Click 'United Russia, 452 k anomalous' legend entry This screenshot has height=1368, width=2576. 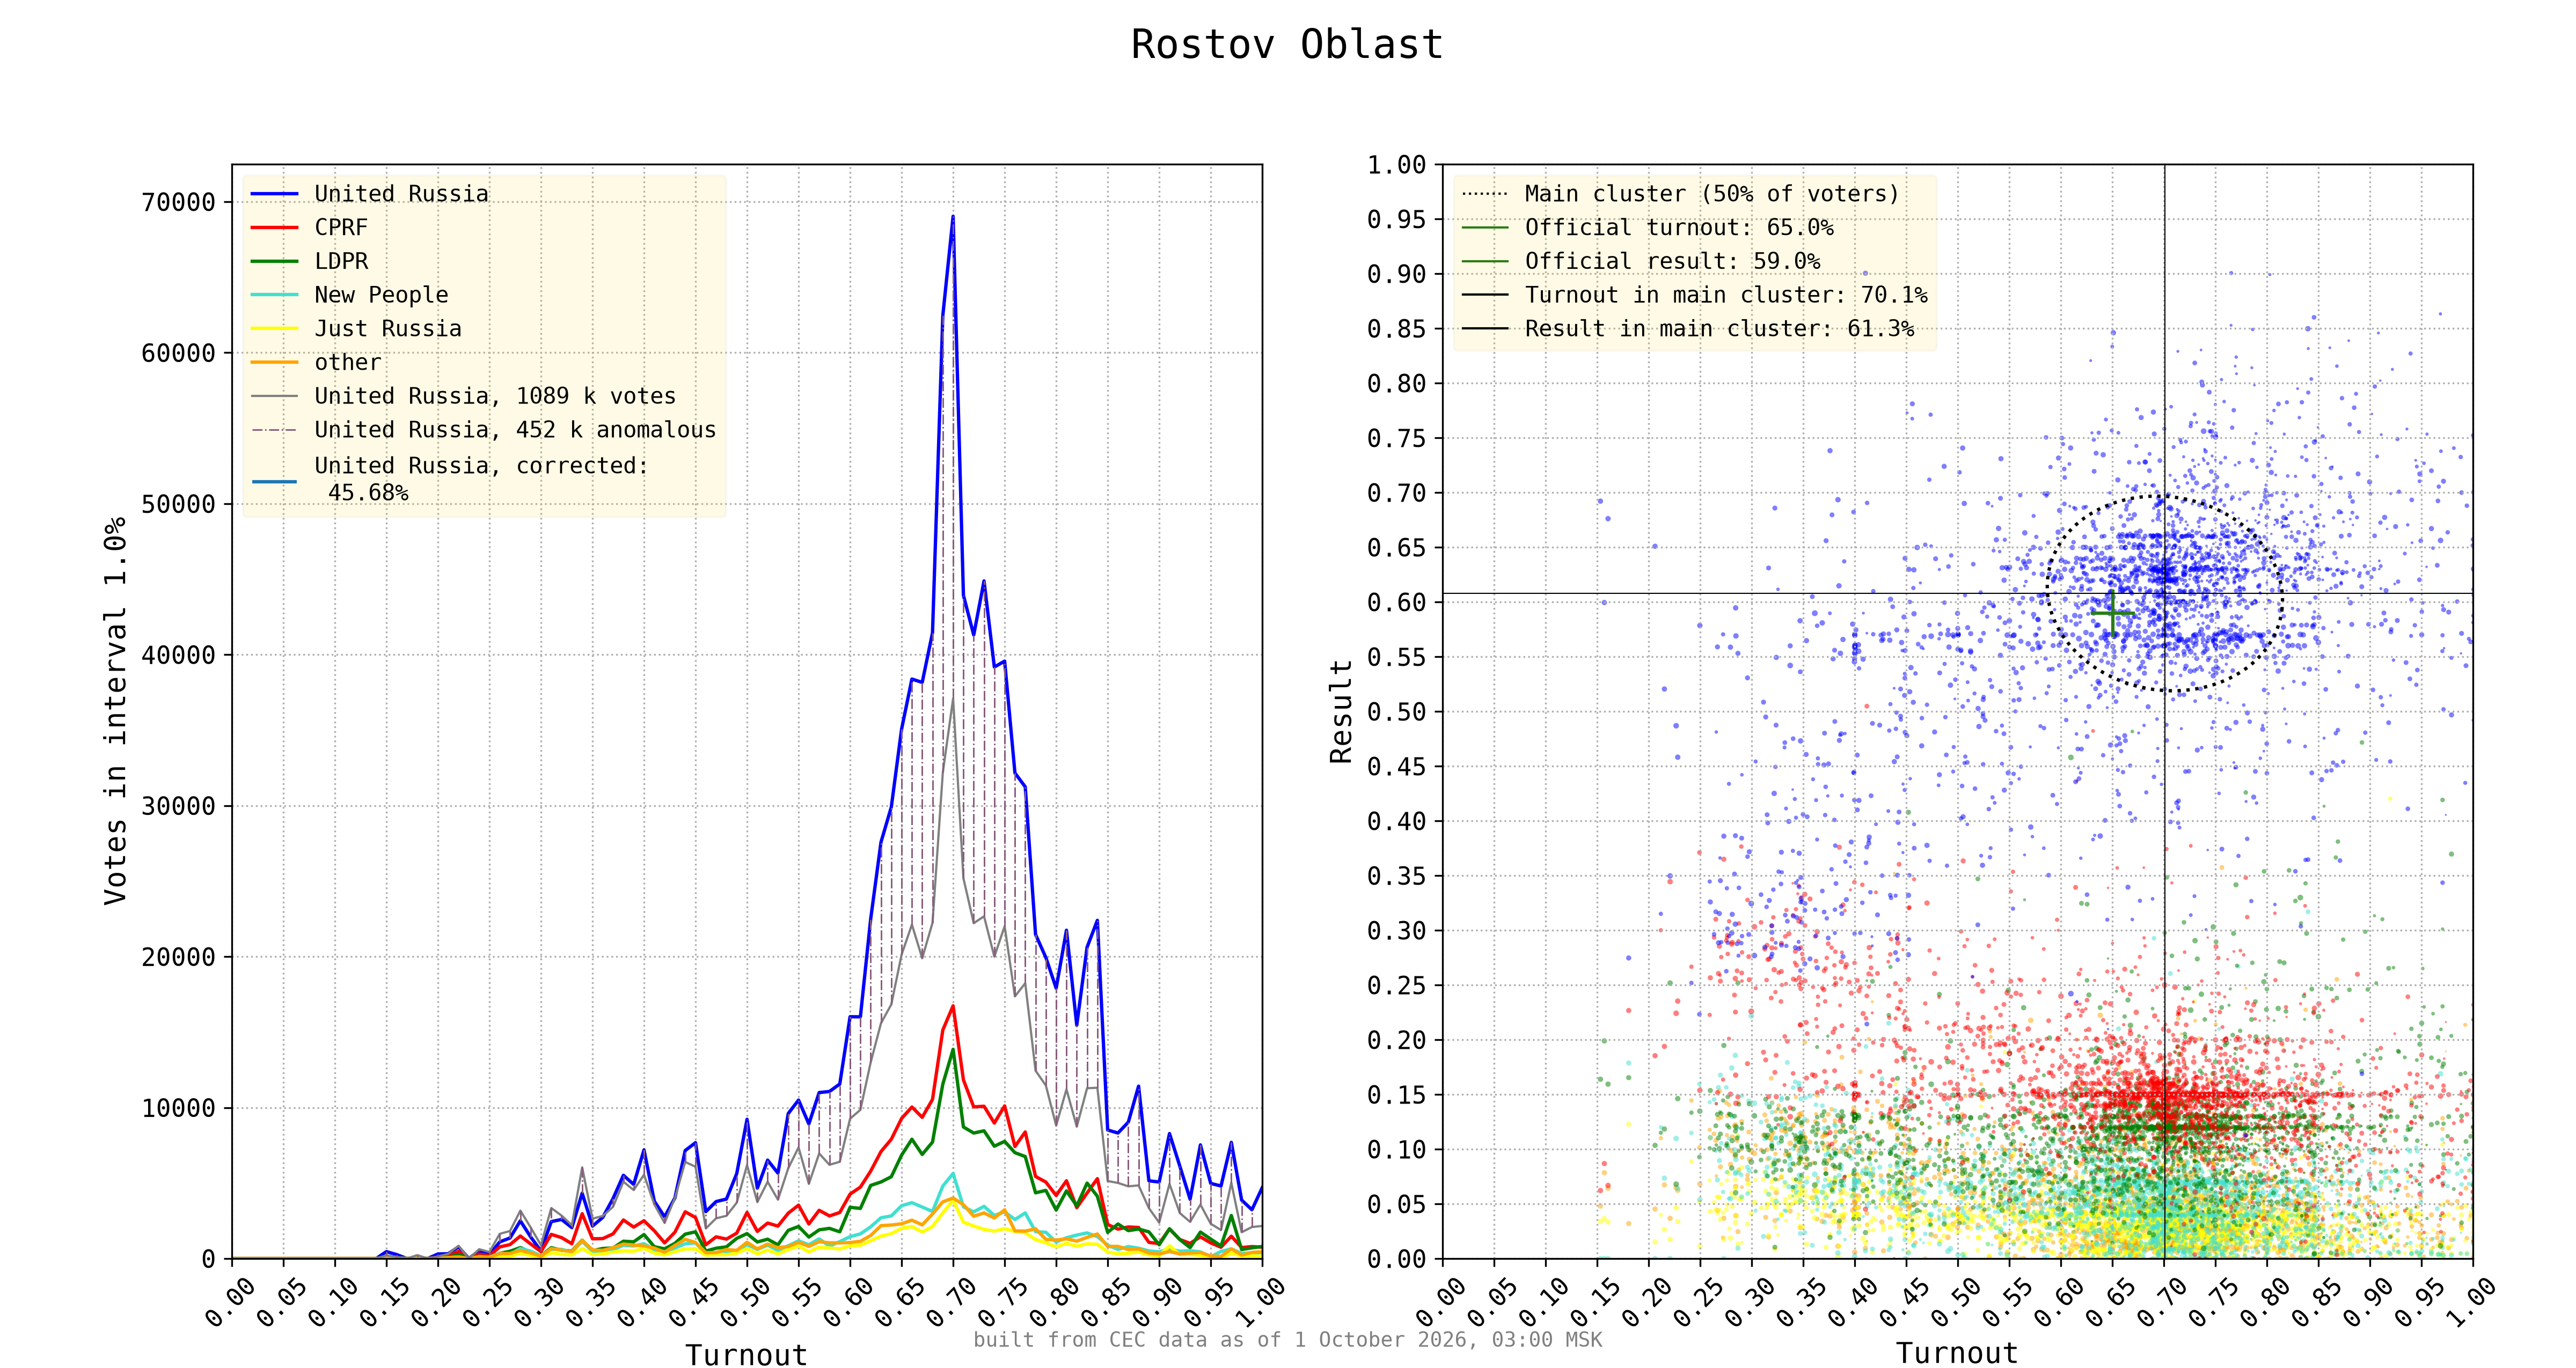point(483,430)
